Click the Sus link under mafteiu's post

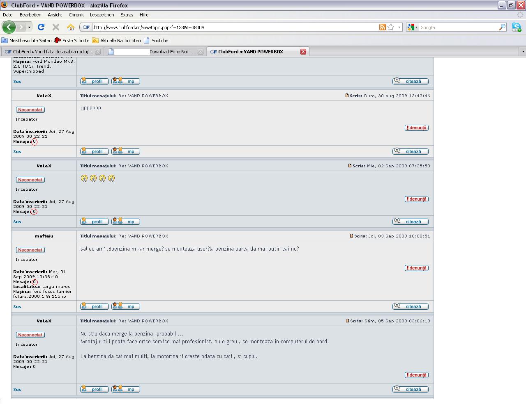point(17,306)
